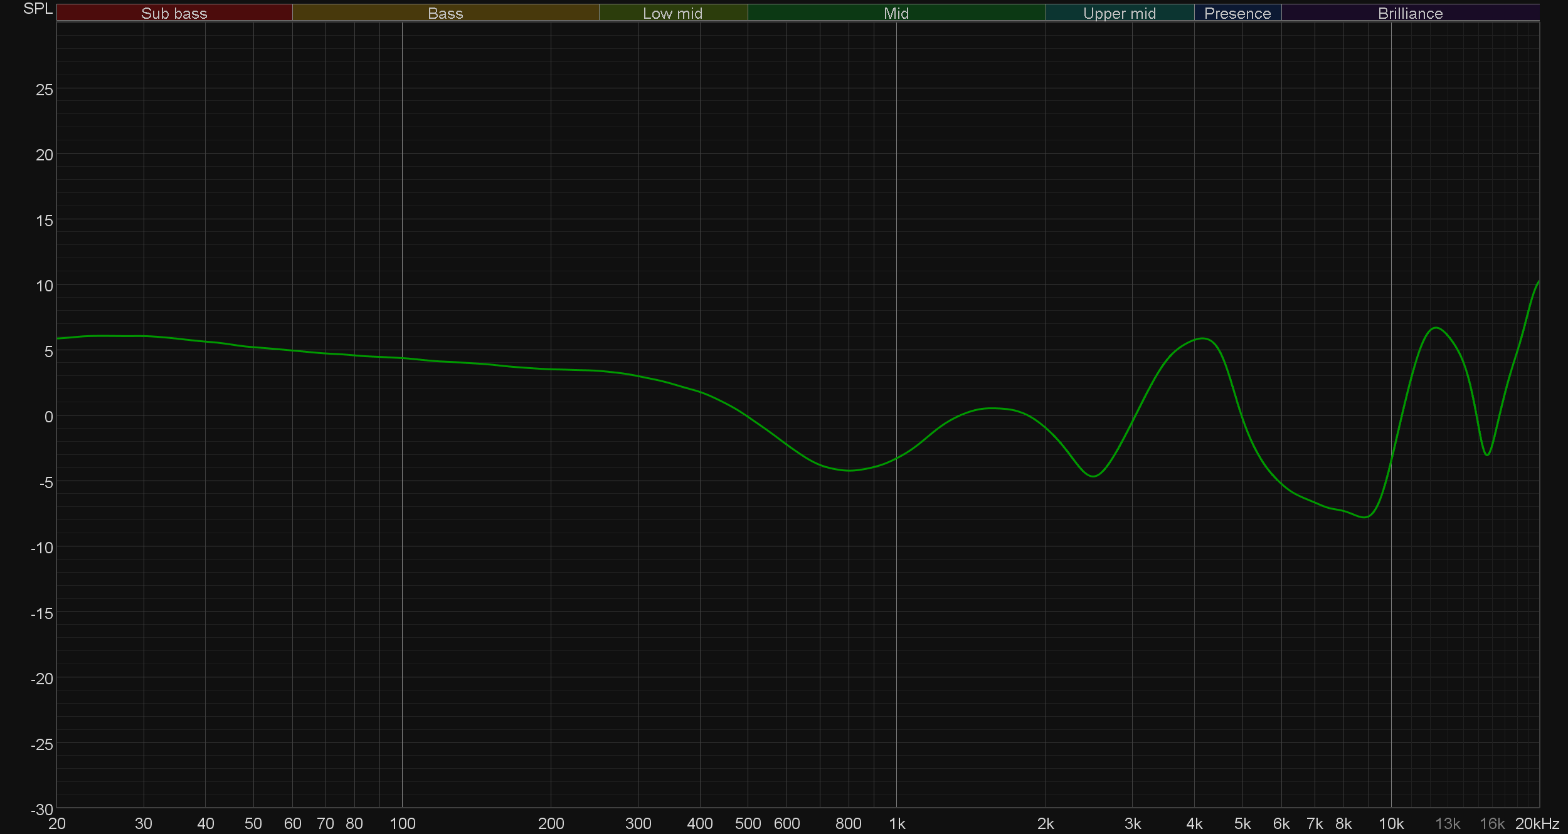Image resolution: width=1568 pixels, height=834 pixels.
Task: Click the 100 Hz axis label
Action: click(403, 823)
